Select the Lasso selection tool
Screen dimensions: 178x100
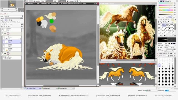(161, 20)
